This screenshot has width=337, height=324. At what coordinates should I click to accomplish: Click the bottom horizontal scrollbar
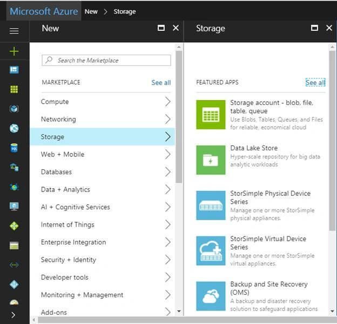(x=187, y=320)
